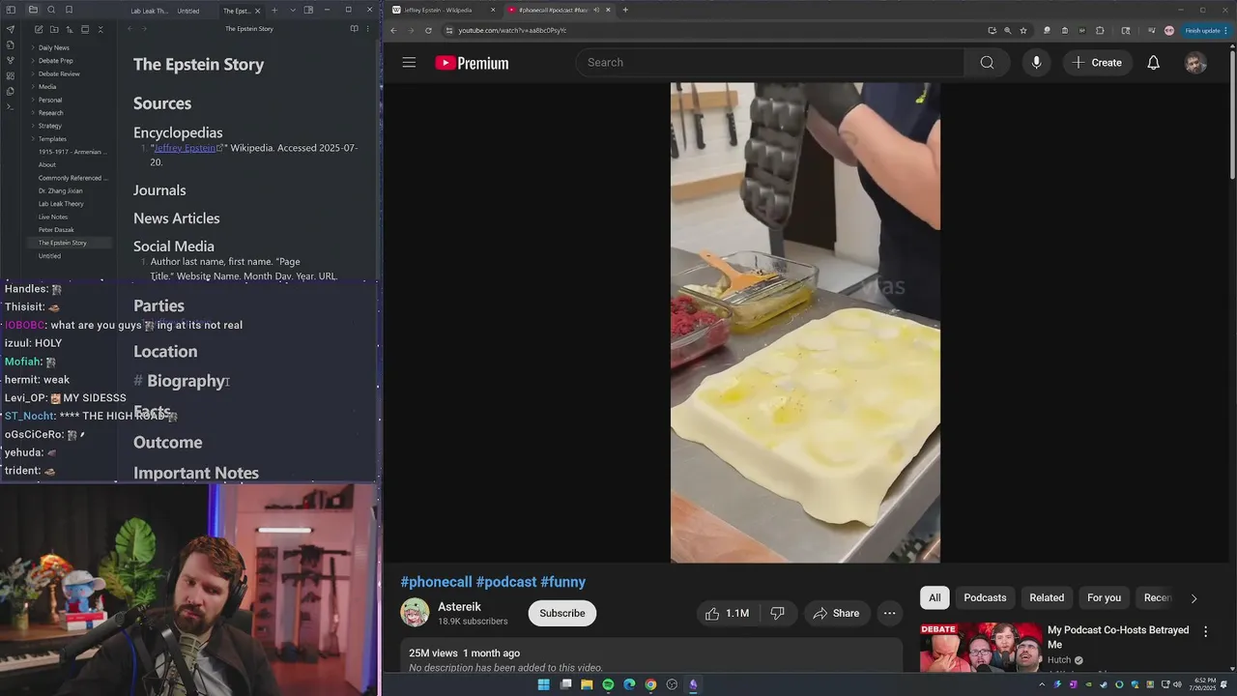1237x696 pixels.
Task: Open YouTube Create menu
Action: (1097, 63)
